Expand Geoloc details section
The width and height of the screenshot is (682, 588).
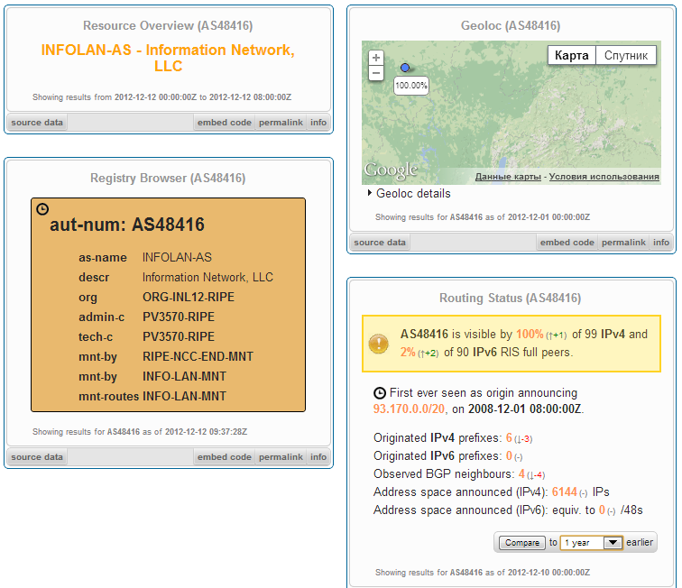pyautogui.click(x=409, y=193)
